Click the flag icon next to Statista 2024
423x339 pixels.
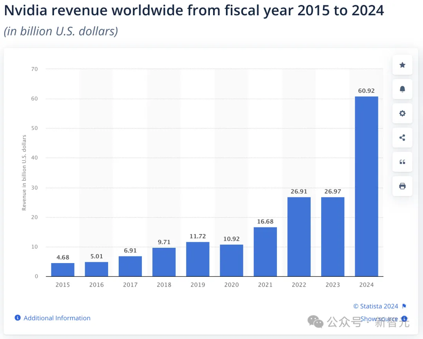pyautogui.click(x=404, y=306)
